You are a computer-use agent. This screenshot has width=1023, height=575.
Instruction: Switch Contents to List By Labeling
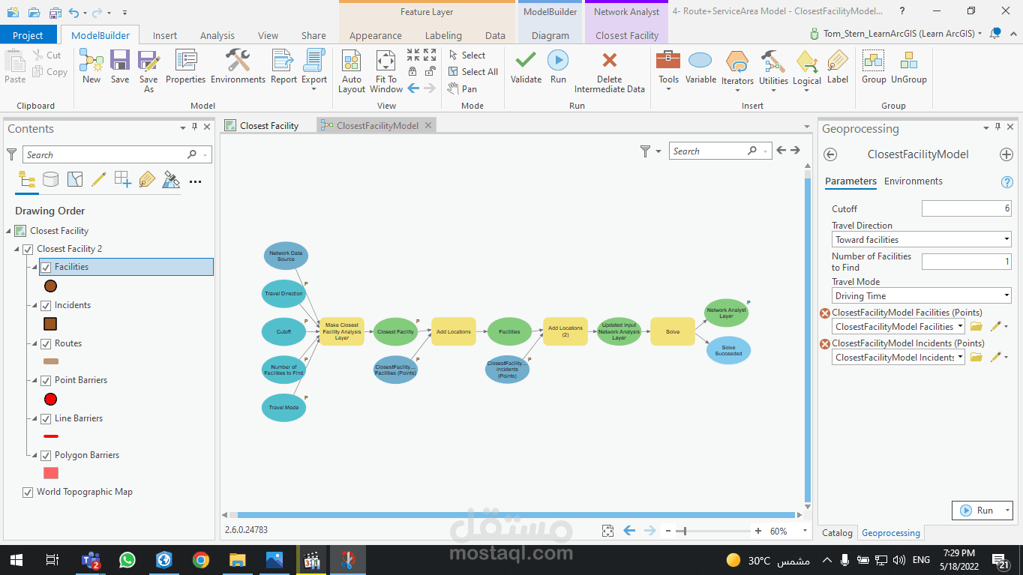[147, 179]
